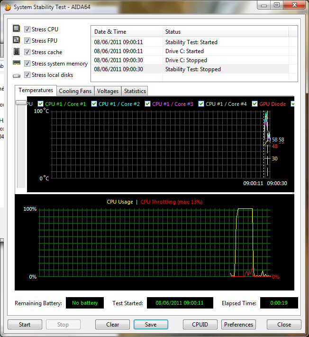Hide CPU #1 / Core #2 temperature graph

coord(94,104)
